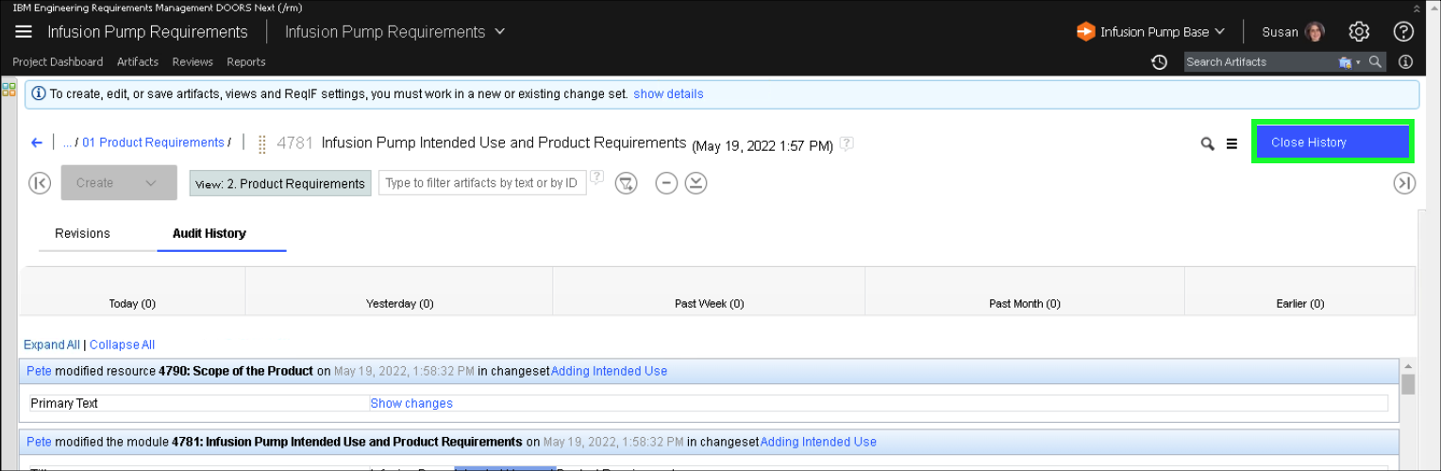Collapse the left sidebar panel arrow
Viewport: 1441px width, 471px height.
pyautogui.click(x=40, y=183)
